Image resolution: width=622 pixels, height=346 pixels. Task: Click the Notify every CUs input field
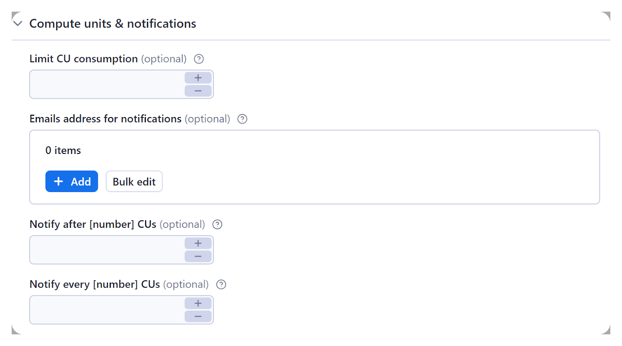pyautogui.click(x=105, y=310)
